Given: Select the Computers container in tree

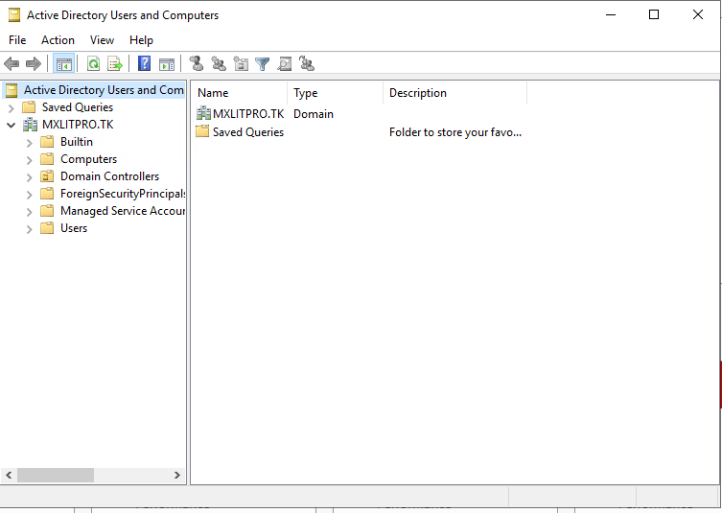Looking at the screenshot, I should 88,159.
